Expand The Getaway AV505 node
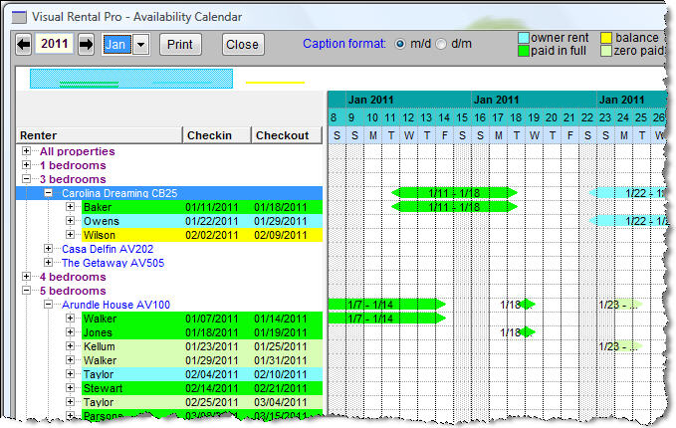The height and width of the screenshot is (428, 676). (48, 263)
